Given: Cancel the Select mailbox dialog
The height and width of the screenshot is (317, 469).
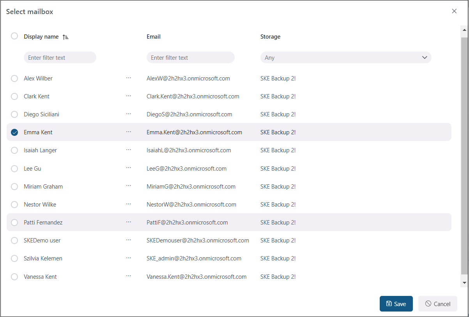Looking at the screenshot, I should [437, 304].
